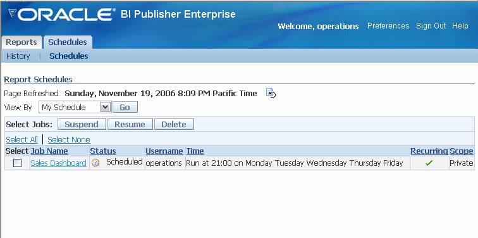478x238 pixels.
Task: Click the 'Report Schedules' heading
Action: point(38,80)
